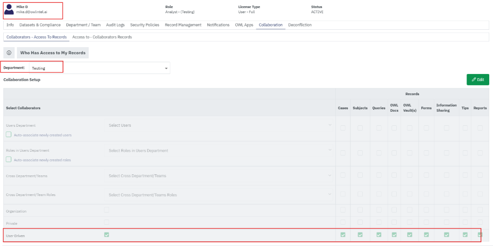Uncheck the User Driven collaborator checkbox
Image resolution: width=493 pixels, height=246 pixels.
107,235
